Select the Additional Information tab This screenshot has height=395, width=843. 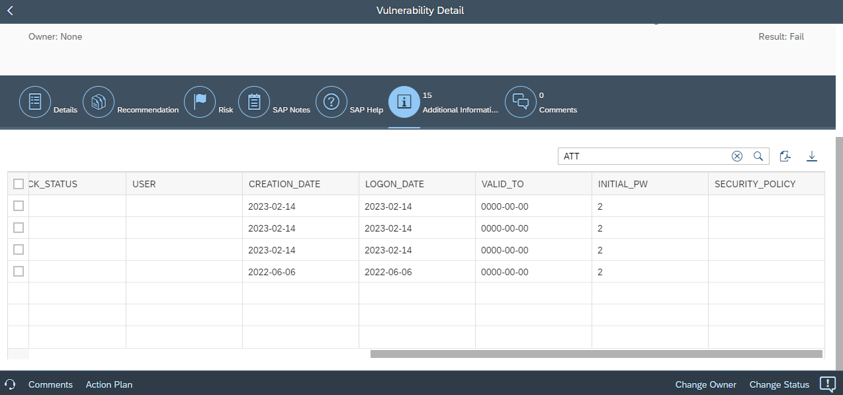pos(404,102)
